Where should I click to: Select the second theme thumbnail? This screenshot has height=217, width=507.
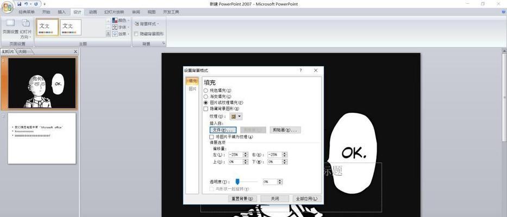tap(71, 27)
